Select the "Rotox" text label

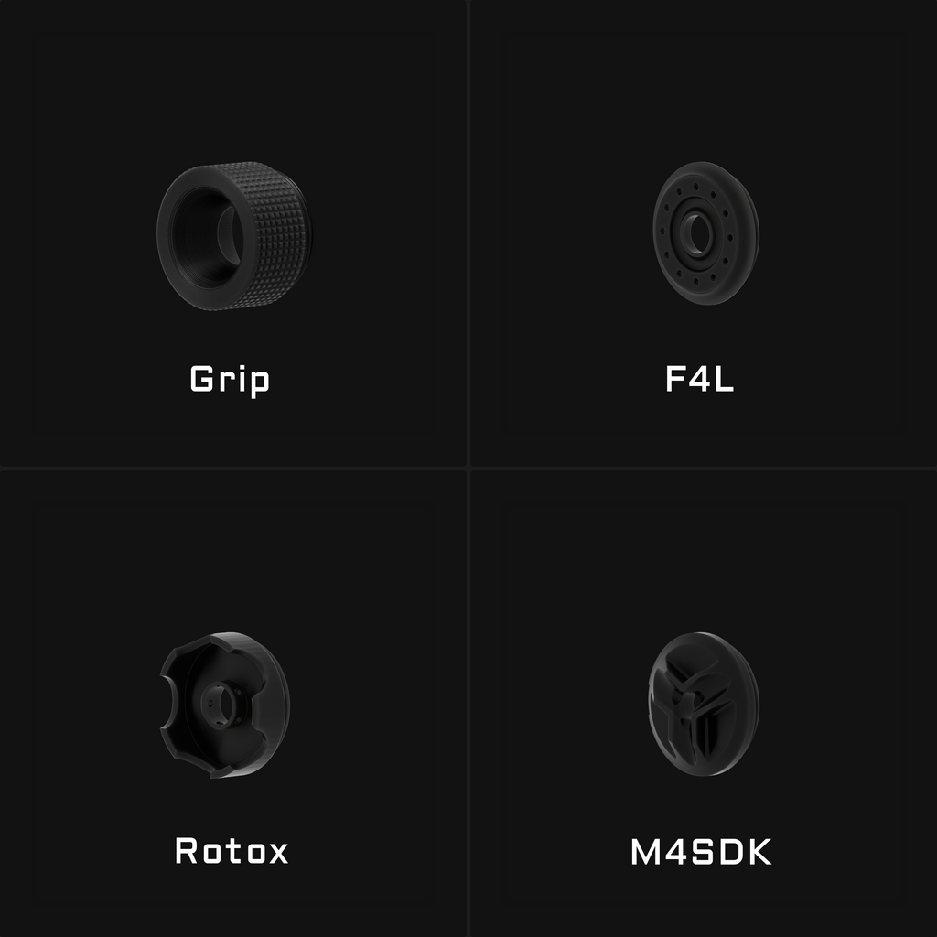pyautogui.click(x=232, y=850)
